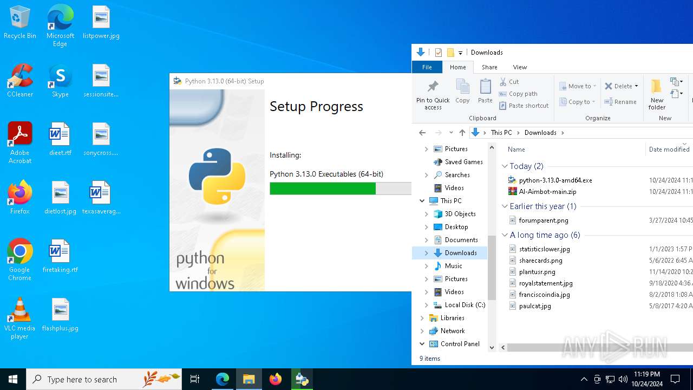The height and width of the screenshot is (390, 693).
Task: Sort by the Date modified column
Action: point(669,149)
